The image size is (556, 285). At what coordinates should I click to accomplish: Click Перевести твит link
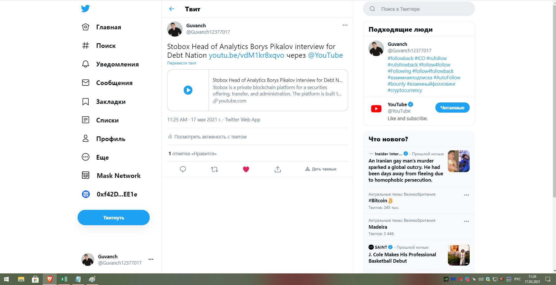click(182, 63)
